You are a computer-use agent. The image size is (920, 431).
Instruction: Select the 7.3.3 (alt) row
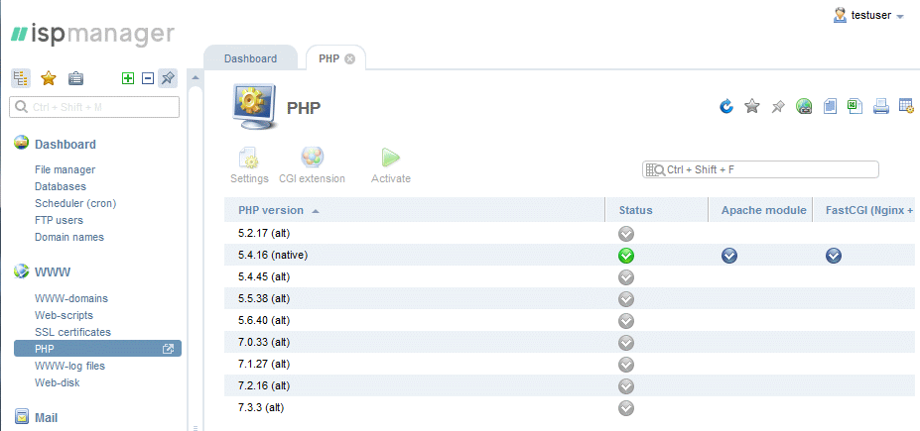(x=569, y=407)
